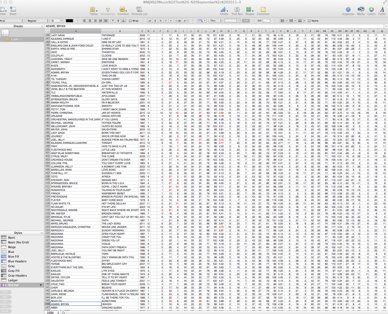Open the Thin stroke width dropdown
The image size is (388, 314).
click(x=215, y=21)
